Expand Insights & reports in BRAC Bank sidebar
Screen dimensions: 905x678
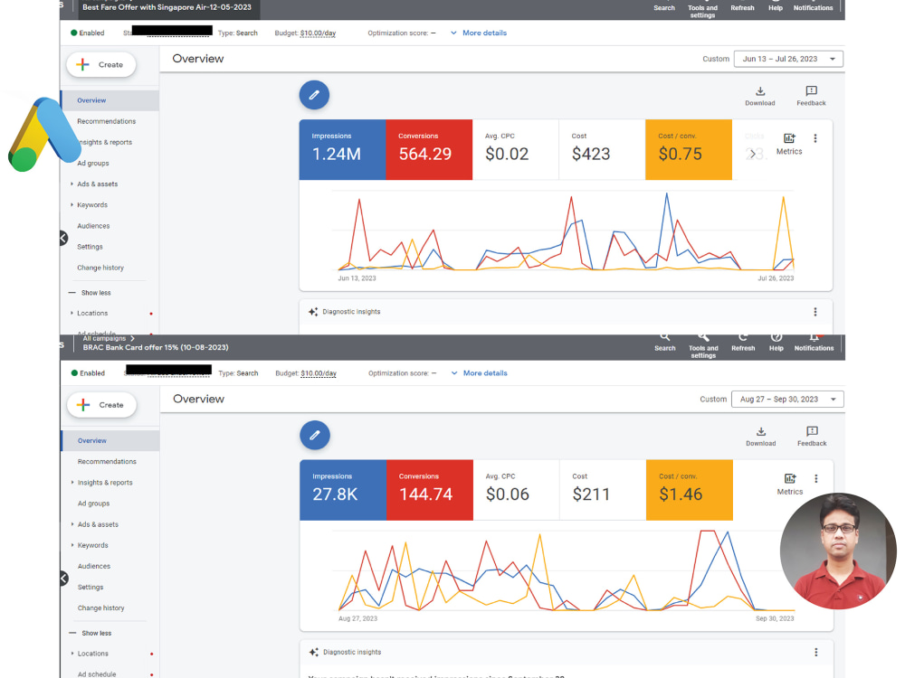[x=105, y=483]
